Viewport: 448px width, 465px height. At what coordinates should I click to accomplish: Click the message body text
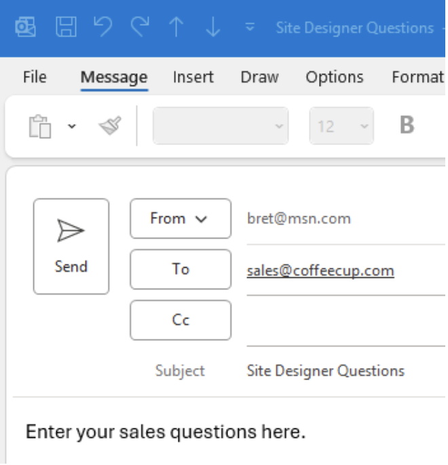[x=166, y=432]
